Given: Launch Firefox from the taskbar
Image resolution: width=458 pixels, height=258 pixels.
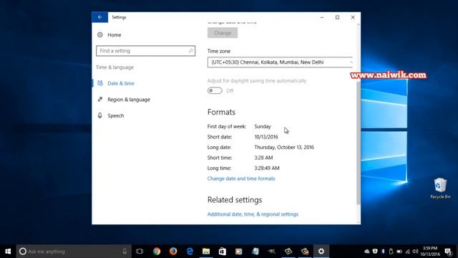Looking at the screenshot, I should tap(173, 252).
